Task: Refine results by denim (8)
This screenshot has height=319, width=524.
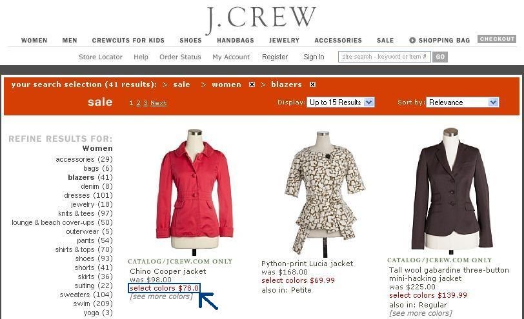Action: 97,186
